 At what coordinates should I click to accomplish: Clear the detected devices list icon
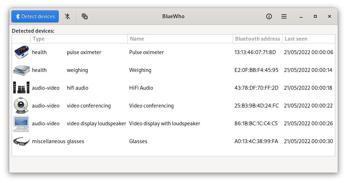point(85,16)
